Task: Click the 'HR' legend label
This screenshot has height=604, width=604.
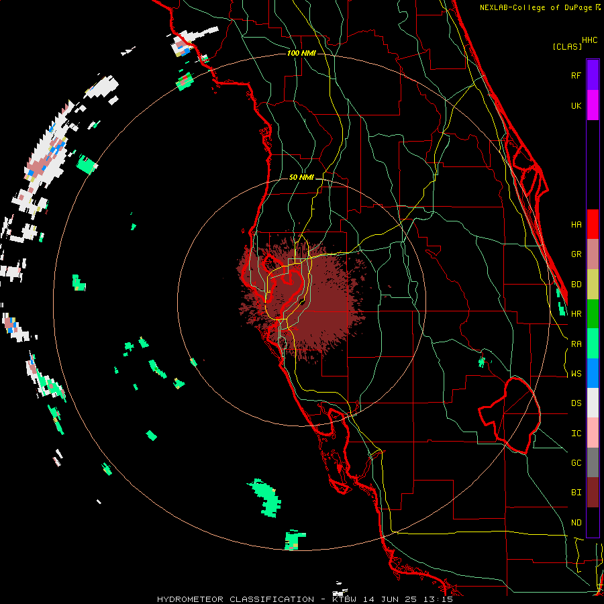Action: 576,314
